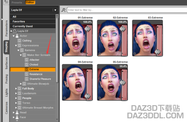Select the Shameful Pleasure category row

33,79
